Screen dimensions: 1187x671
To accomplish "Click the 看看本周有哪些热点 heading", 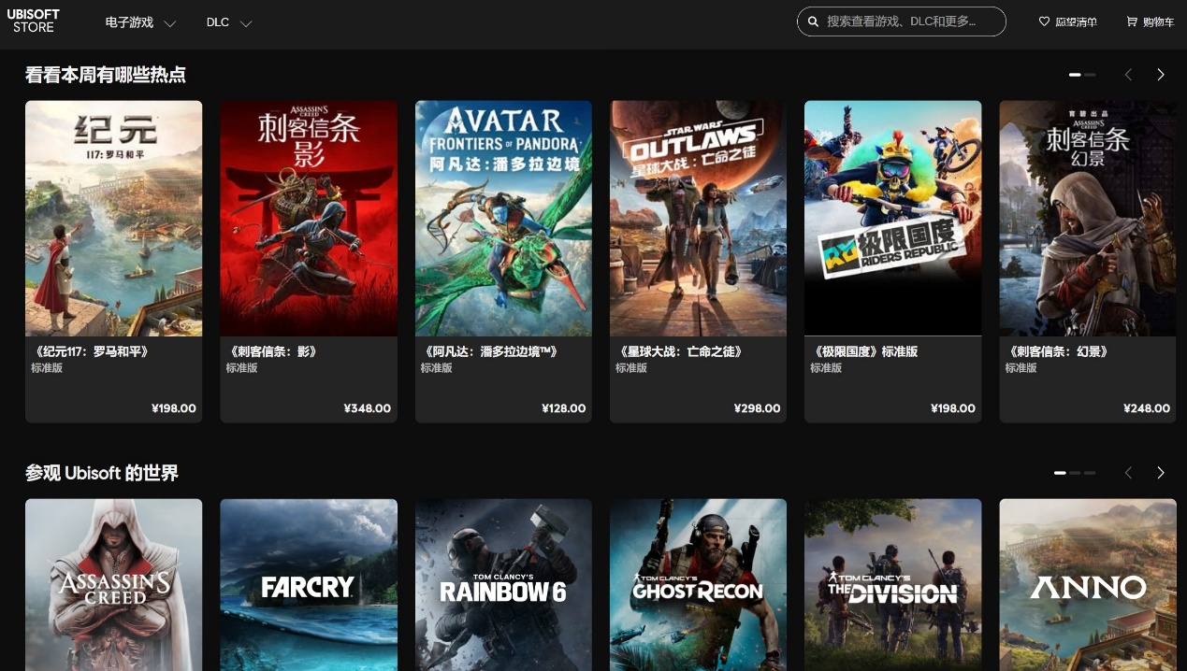I will 106,75.
